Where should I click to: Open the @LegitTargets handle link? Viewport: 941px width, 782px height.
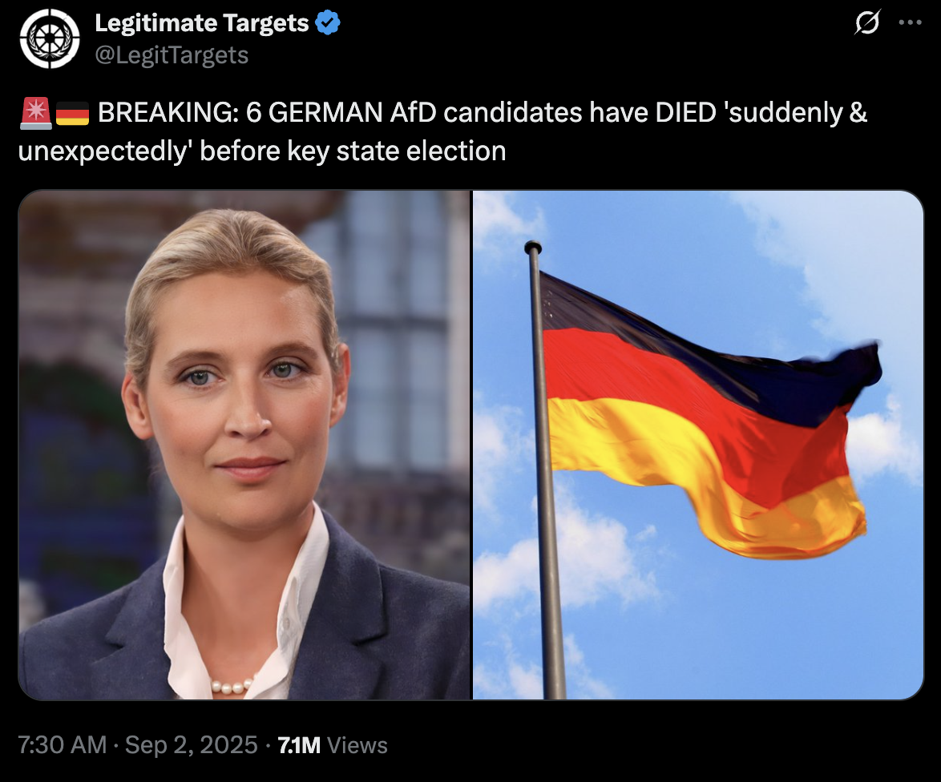click(172, 55)
